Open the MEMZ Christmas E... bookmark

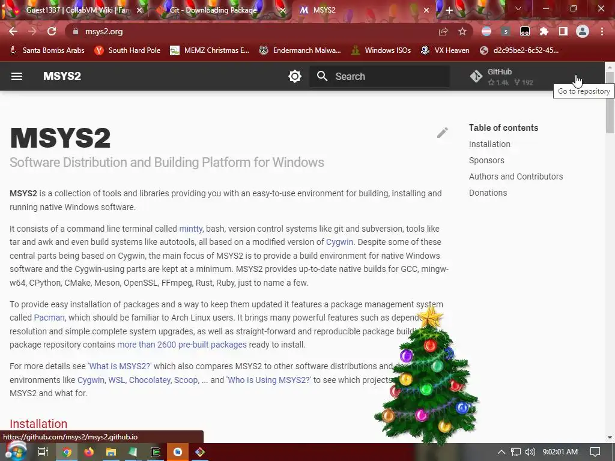click(x=210, y=50)
